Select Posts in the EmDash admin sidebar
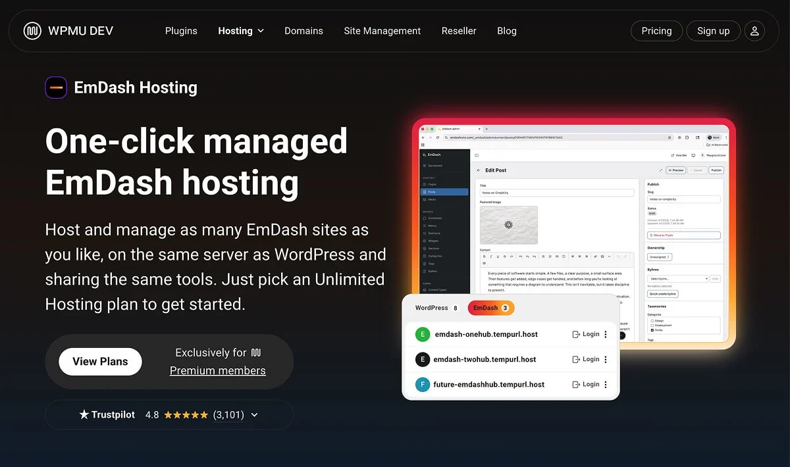Image resolution: width=790 pixels, height=467 pixels. (x=444, y=192)
